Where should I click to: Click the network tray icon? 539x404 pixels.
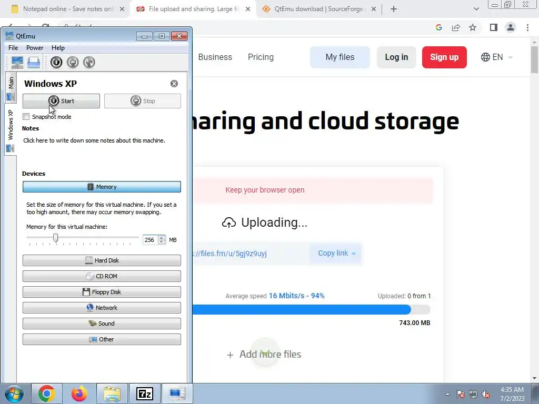coord(473,394)
